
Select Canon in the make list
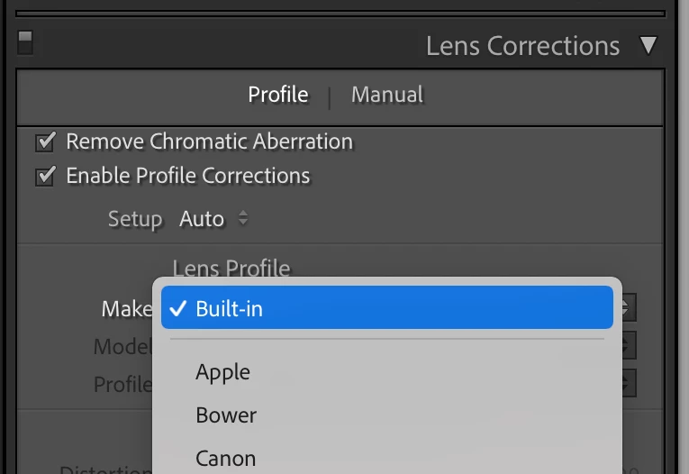[226, 459]
